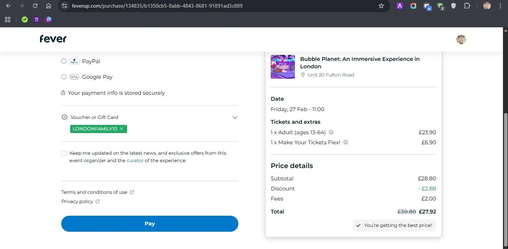Image resolution: width=508 pixels, height=249 pixels.
Task: Click the Adult ticket price £23.90
Action: (427, 132)
